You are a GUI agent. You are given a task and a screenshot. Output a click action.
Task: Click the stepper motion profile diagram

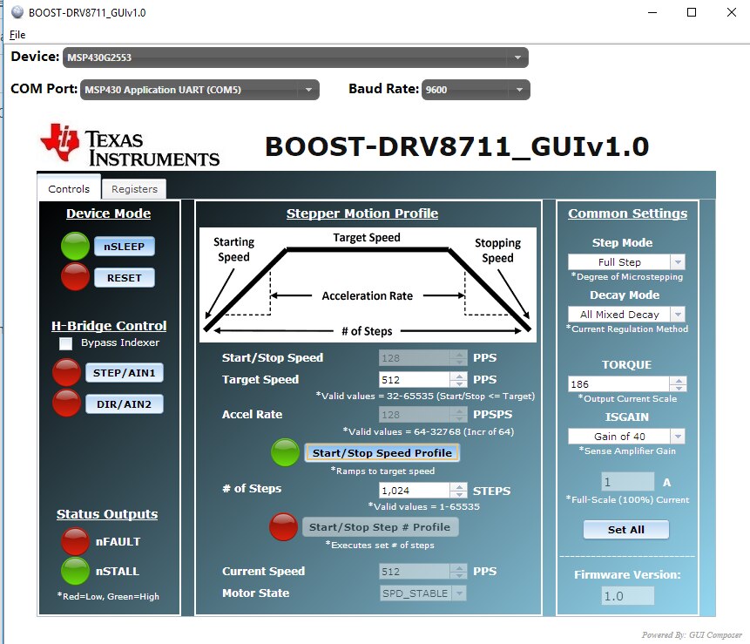(368, 285)
